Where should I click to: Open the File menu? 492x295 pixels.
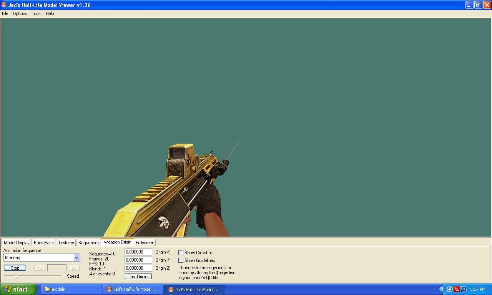5,13
